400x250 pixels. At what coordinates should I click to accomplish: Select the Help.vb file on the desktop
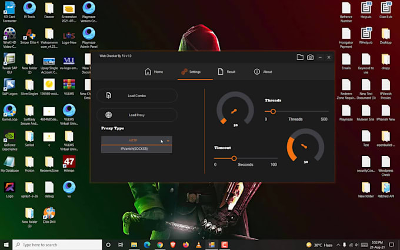coord(366,10)
